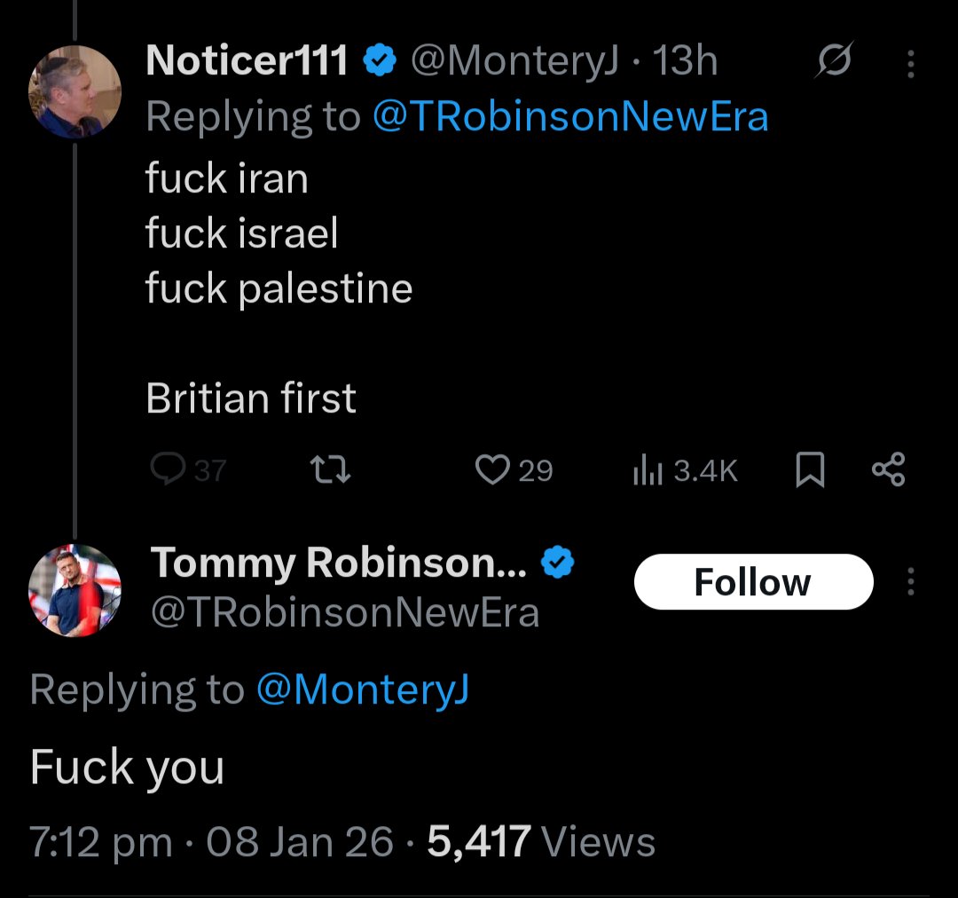Click the Noticer111 display name
This screenshot has height=898, width=958.
pos(247,61)
